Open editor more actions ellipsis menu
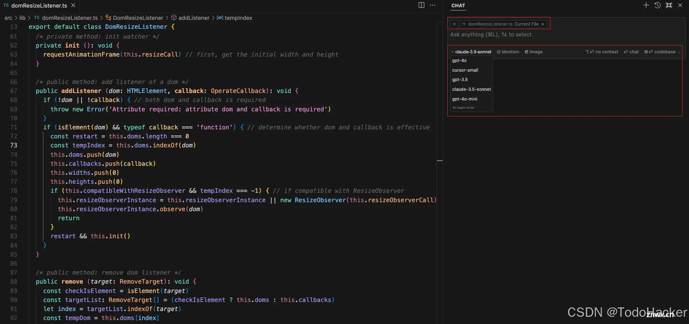Screen dimensions: 689x324 point(433,5)
